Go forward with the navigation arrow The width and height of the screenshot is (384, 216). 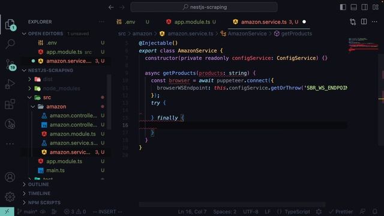(x=122, y=7)
